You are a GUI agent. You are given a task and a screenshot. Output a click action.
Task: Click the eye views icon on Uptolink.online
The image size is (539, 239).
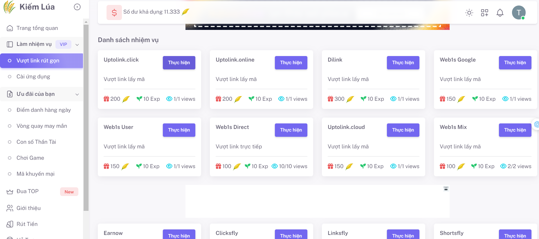pos(281,99)
